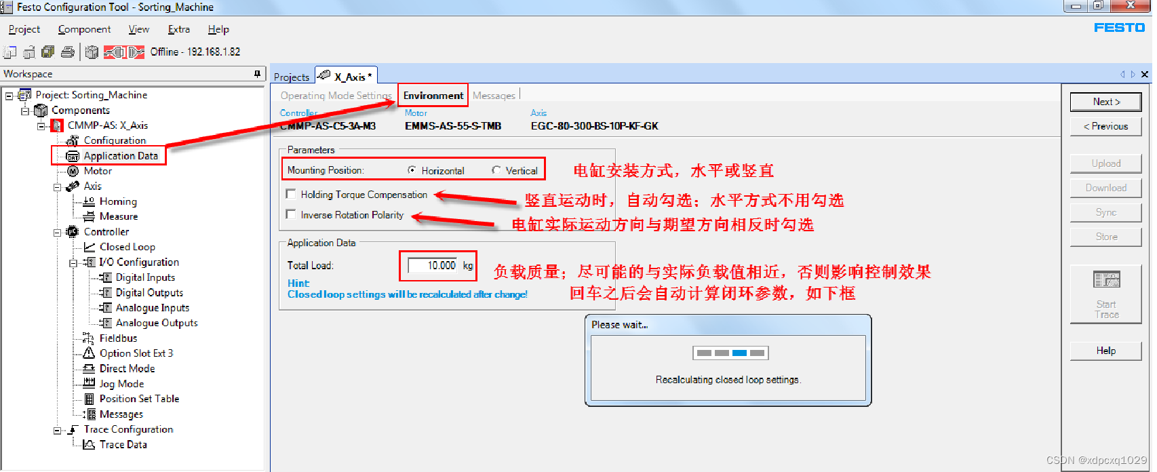
Task: Click the save all toolbar icon
Action: coord(48,52)
